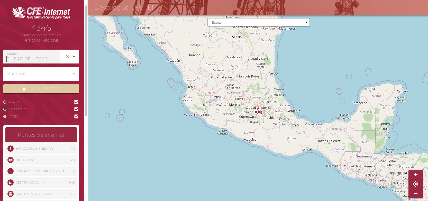Center map on my location
The height and width of the screenshot is (201, 428).
[415, 184]
